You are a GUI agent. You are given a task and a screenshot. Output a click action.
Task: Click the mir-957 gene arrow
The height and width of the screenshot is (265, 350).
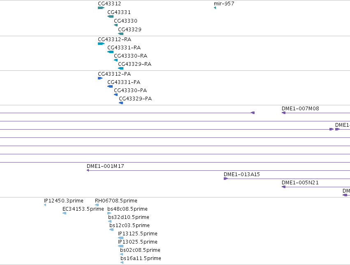coord(215,8)
